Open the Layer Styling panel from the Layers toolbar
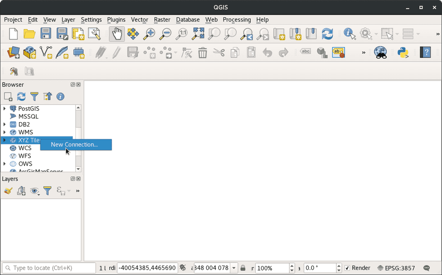 pyautogui.click(x=8, y=190)
